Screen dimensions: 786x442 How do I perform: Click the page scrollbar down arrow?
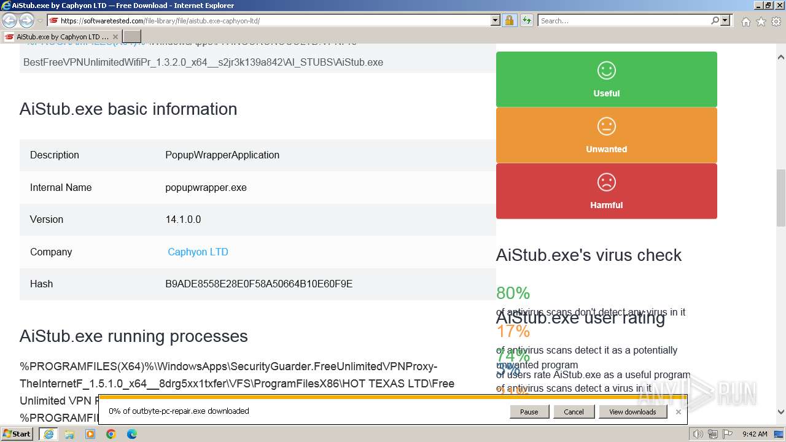[781, 413]
